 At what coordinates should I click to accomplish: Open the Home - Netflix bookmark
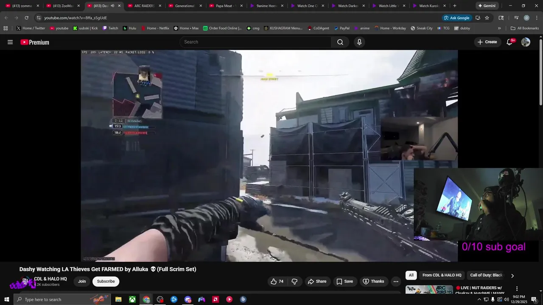point(155,28)
